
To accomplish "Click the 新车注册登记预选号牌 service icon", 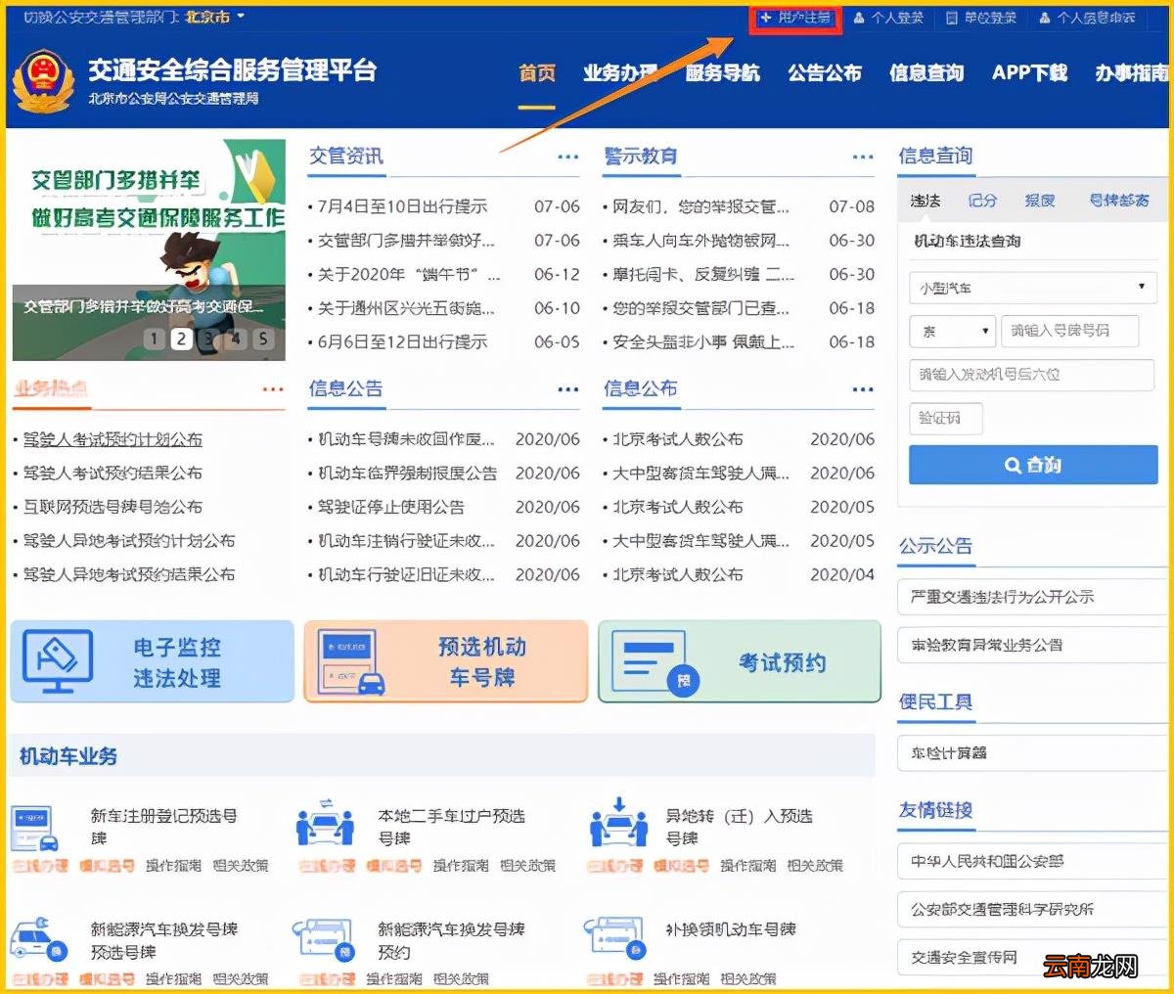I will (x=33, y=827).
